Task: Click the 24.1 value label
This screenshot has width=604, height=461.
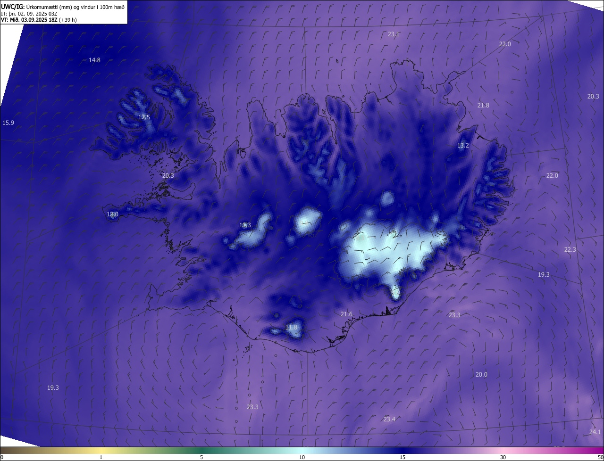Action: [595, 432]
